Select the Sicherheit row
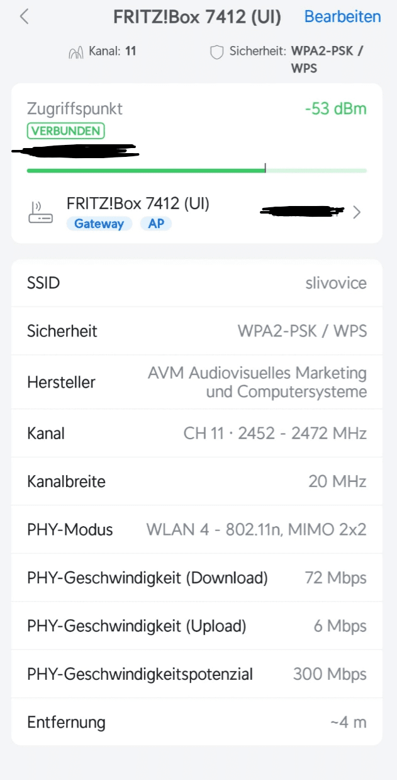 [x=196, y=331]
